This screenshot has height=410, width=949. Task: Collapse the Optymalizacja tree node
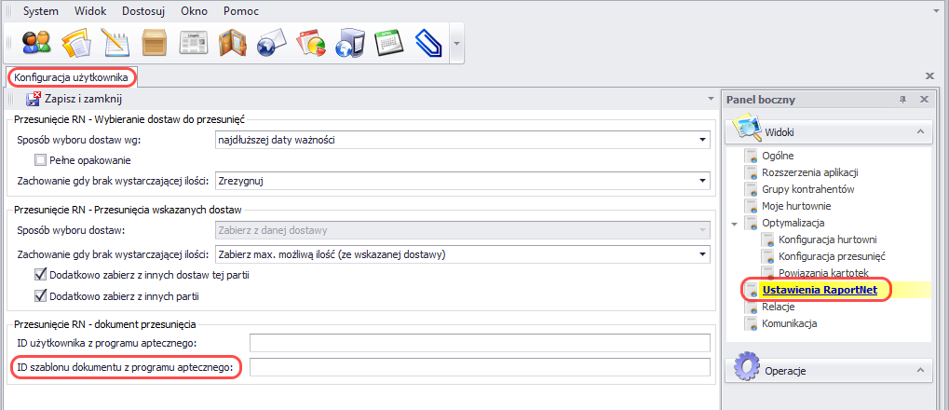coord(734,224)
